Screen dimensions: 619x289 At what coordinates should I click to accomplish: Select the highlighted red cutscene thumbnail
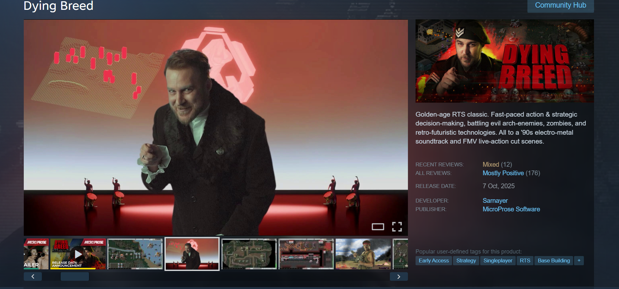coord(192,254)
